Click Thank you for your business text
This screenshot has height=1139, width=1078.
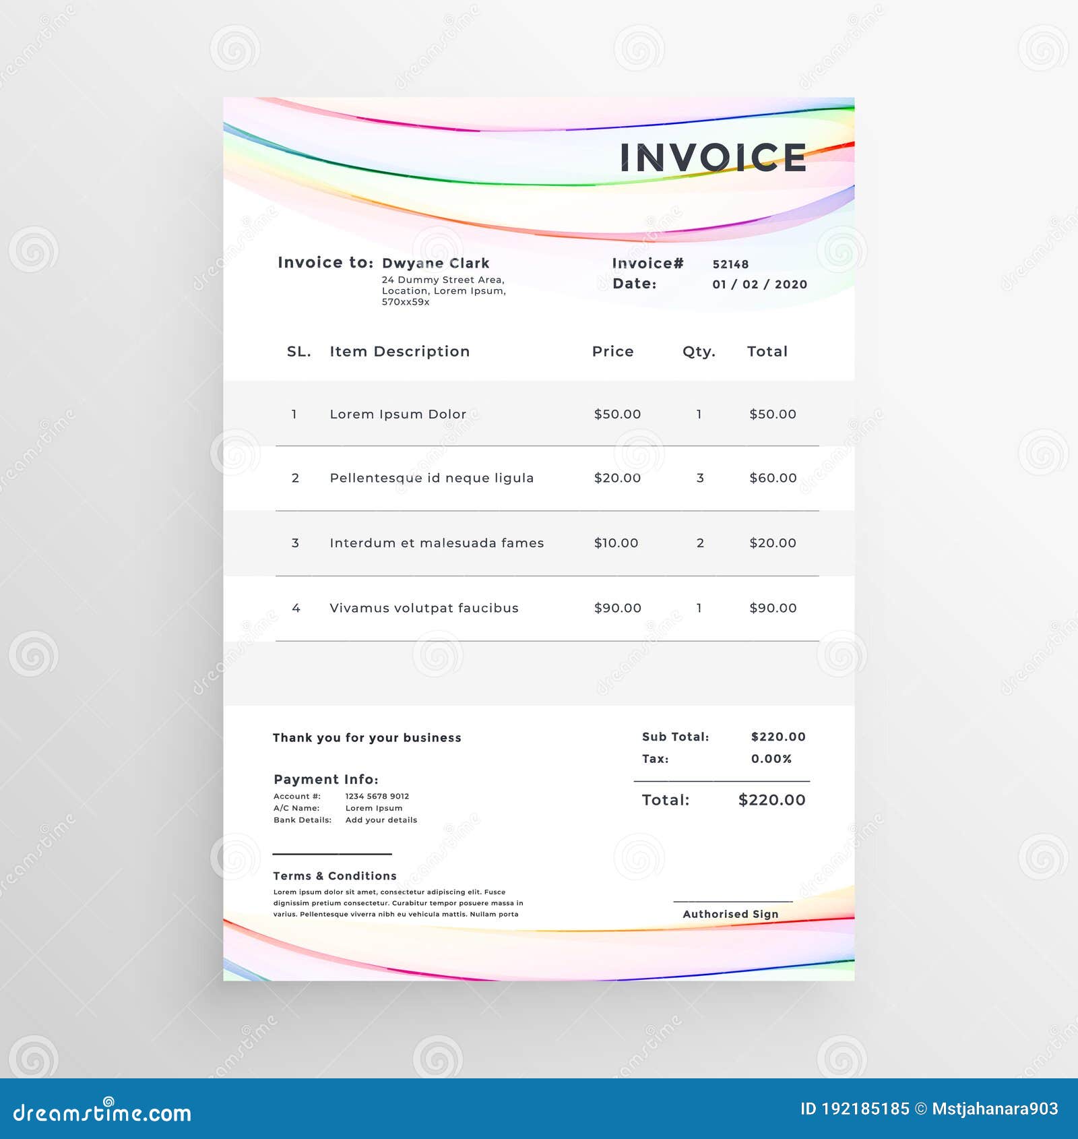pos(368,737)
